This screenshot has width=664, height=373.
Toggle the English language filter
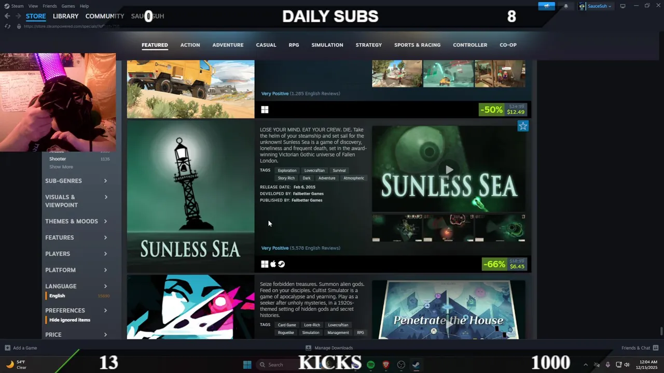click(57, 296)
